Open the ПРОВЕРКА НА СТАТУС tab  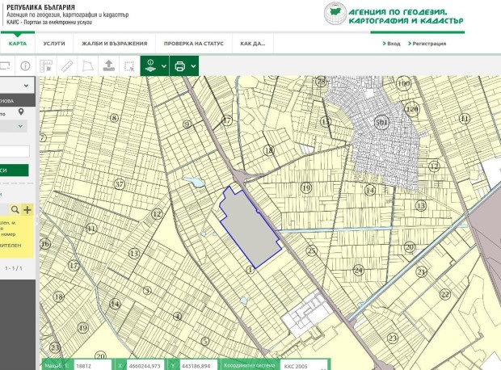coord(194,43)
